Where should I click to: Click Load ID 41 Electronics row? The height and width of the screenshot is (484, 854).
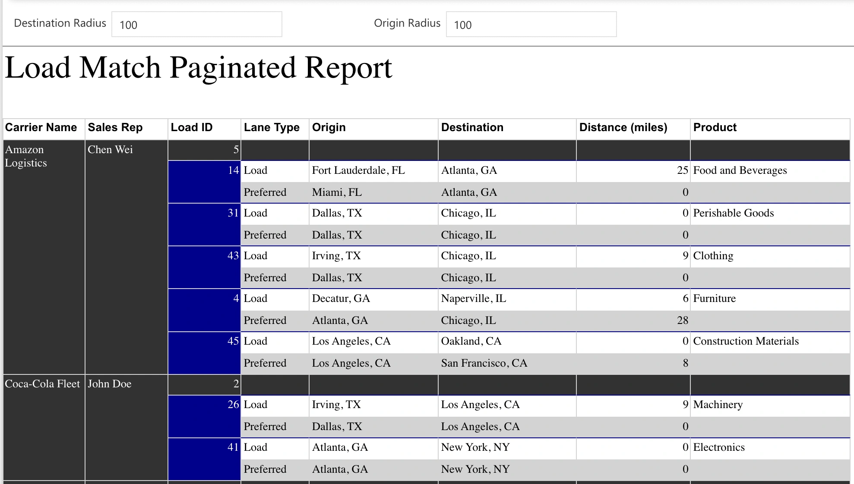(427, 446)
